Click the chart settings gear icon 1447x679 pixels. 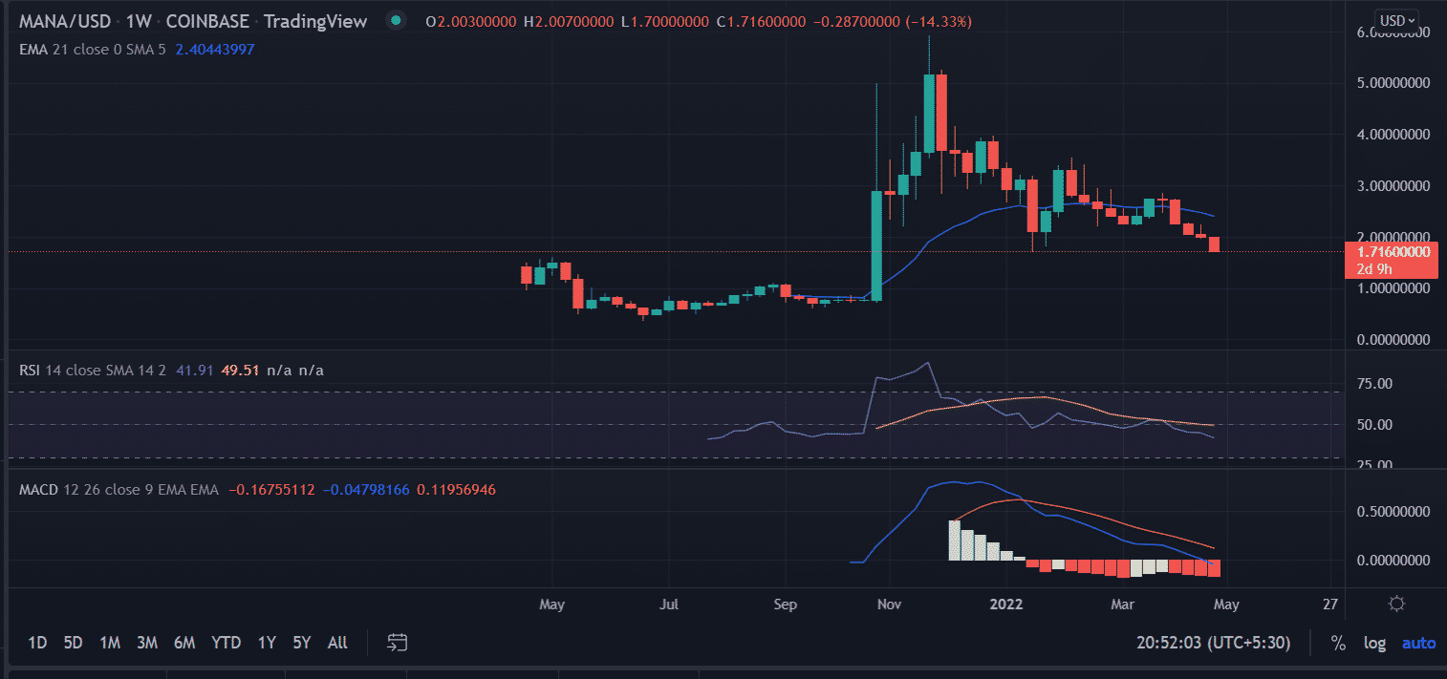coord(1396,604)
